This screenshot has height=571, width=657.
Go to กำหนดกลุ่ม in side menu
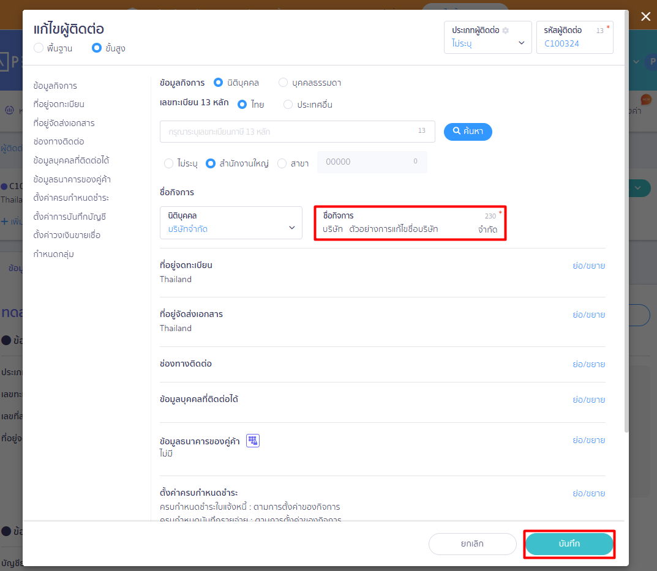(54, 254)
